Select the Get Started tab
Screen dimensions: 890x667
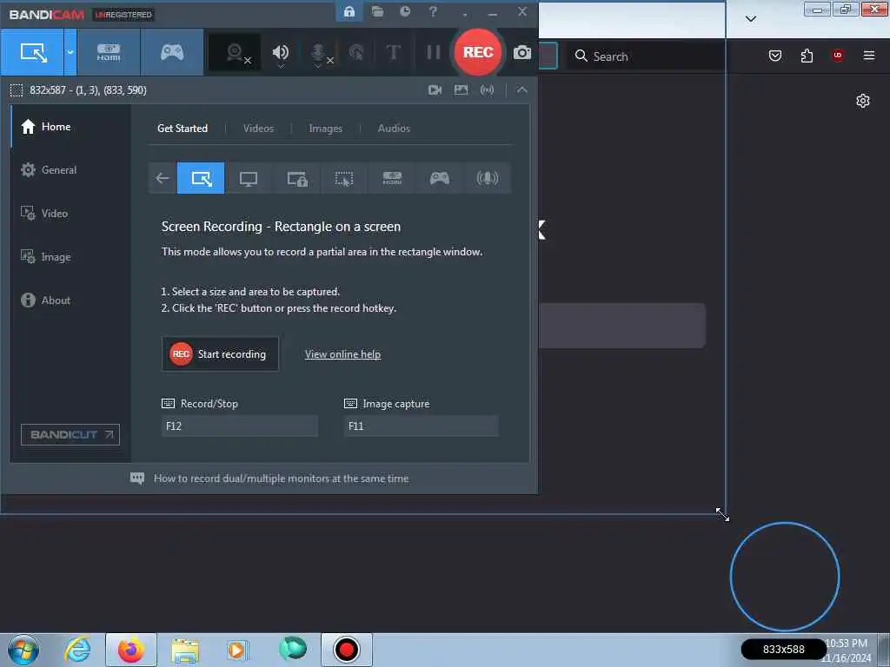(x=183, y=129)
